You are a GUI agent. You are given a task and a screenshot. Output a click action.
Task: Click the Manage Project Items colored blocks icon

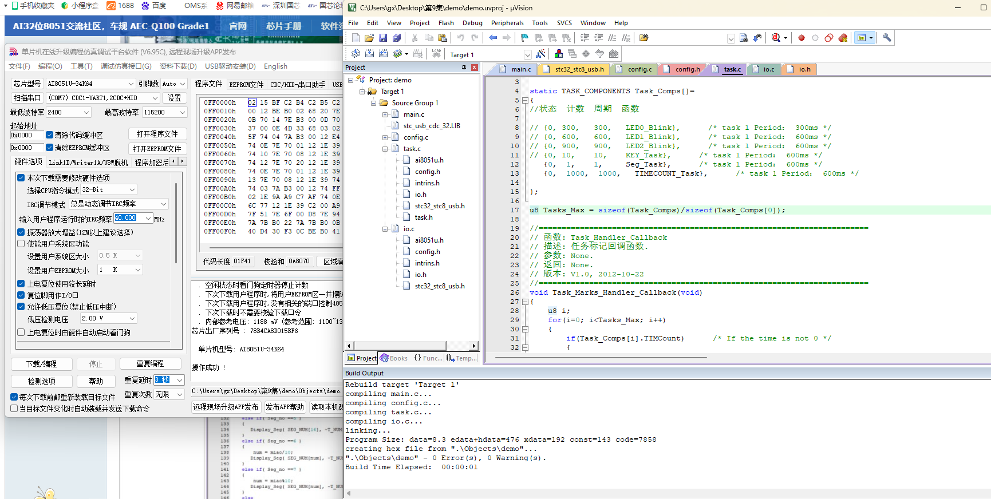pyautogui.click(x=559, y=54)
